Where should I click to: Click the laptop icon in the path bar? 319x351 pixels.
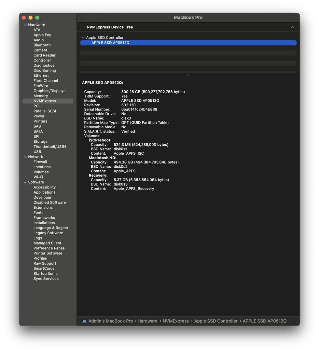84,321
